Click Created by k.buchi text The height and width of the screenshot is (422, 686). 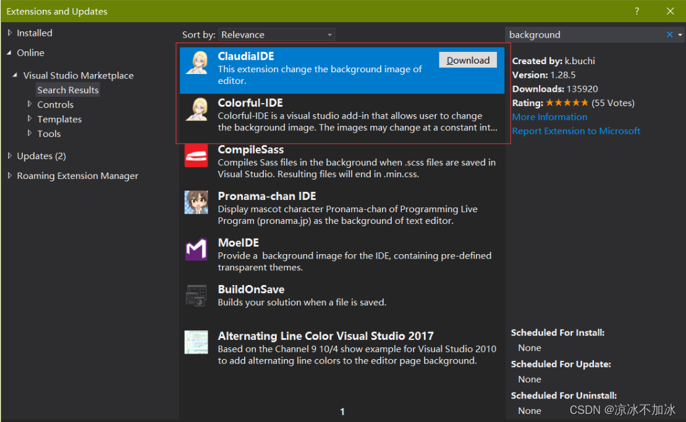[554, 60]
